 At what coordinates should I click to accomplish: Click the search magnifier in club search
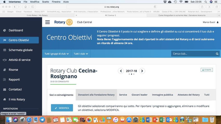217,54
